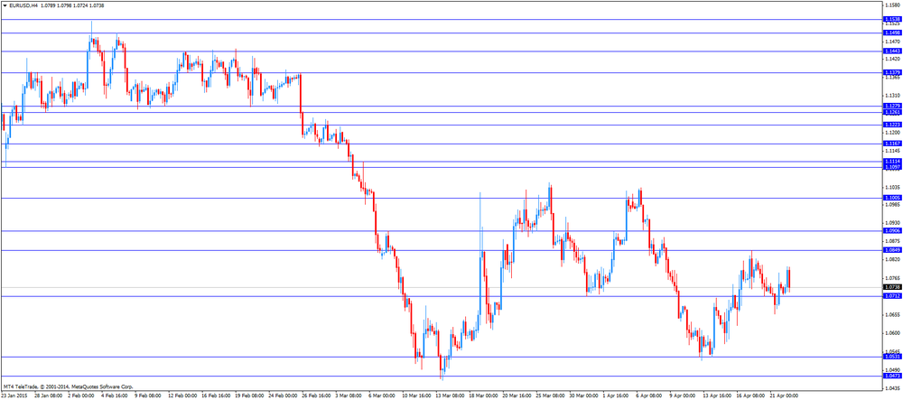The width and height of the screenshot is (903, 400).
Task: Select the 1.1379 level price label
Action: 892,72
